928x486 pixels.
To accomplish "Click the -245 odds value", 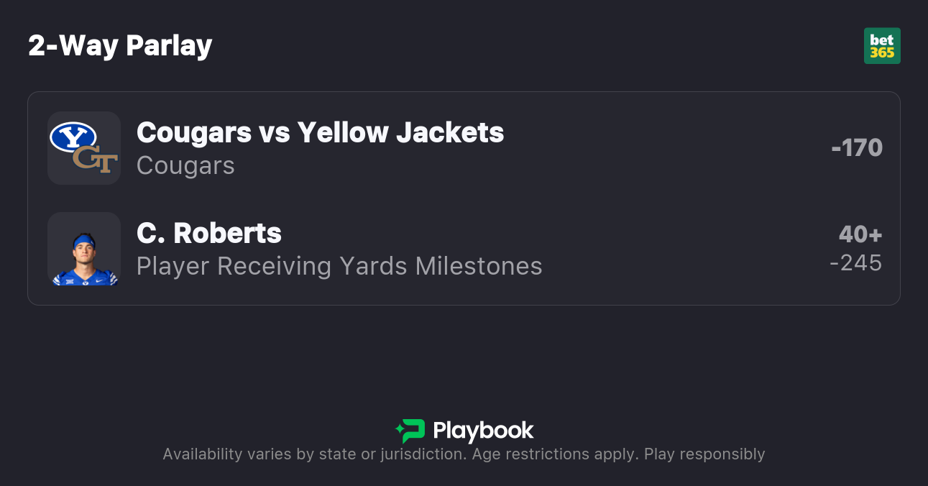I will tap(856, 263).
